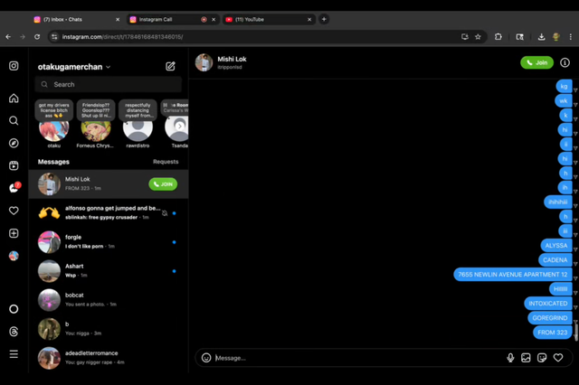The height and width of the screenshot is (385, 579).
Task: Open message Requests
Action: pyautogui.click(x=166, y=162)
